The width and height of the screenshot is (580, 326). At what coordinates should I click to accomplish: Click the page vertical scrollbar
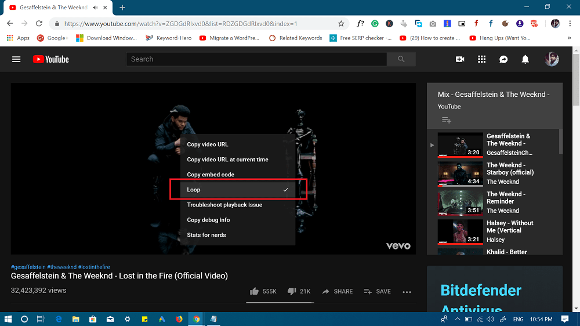(576, 79)
